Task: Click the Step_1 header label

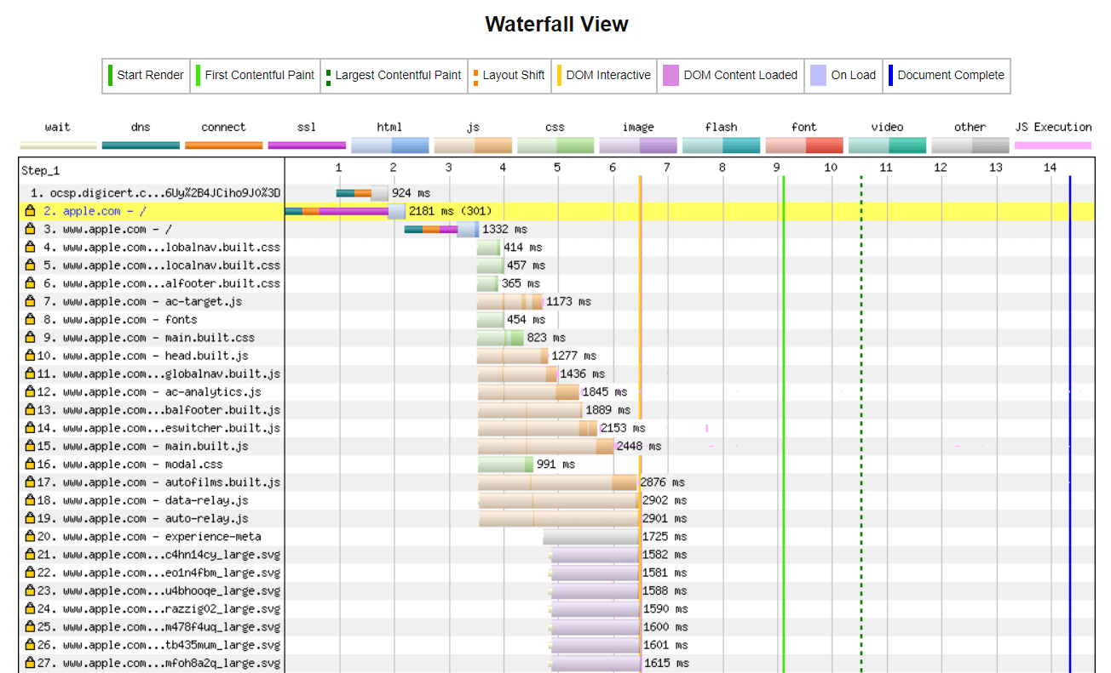Action: (41, 170)
